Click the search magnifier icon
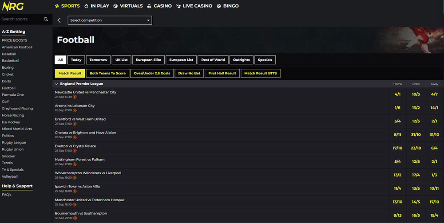The height and width of the screenshot is (223, 444). (x=46, y=19)
